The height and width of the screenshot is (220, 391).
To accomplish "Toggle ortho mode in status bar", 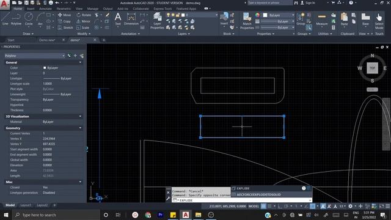I will coord(280,207).
